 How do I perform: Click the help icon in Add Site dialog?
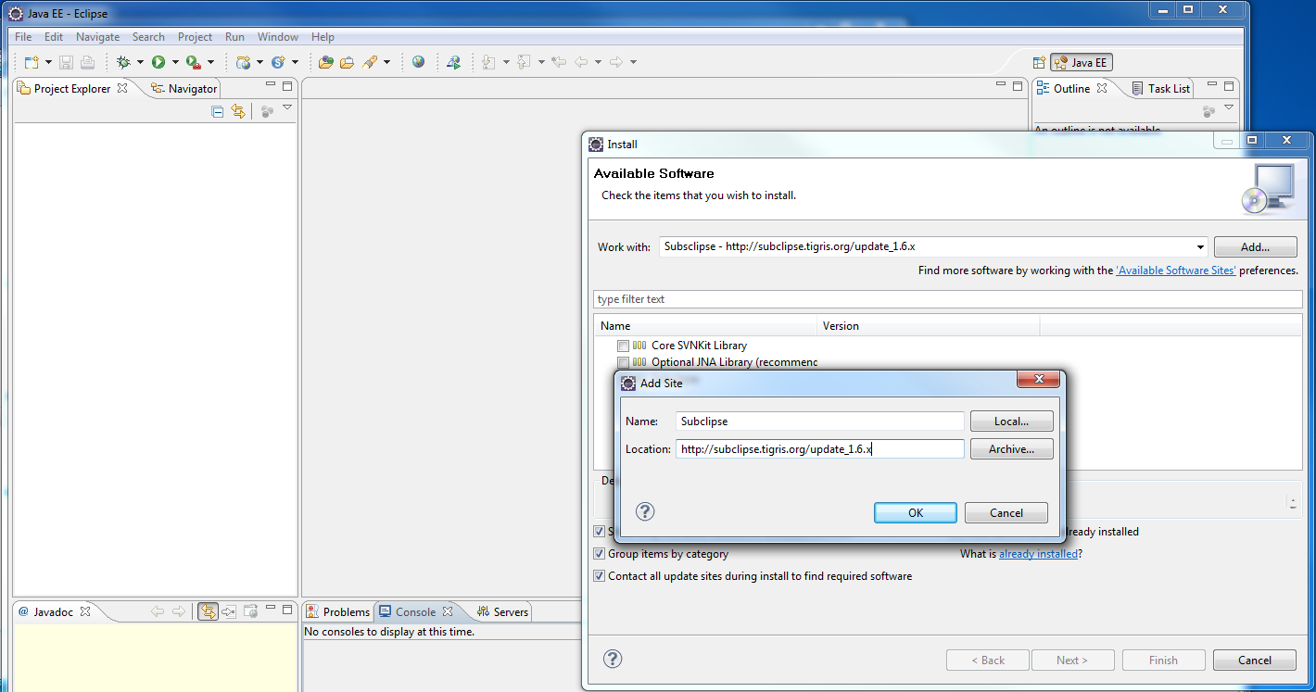pyautogui.click(x=645, y=511)
